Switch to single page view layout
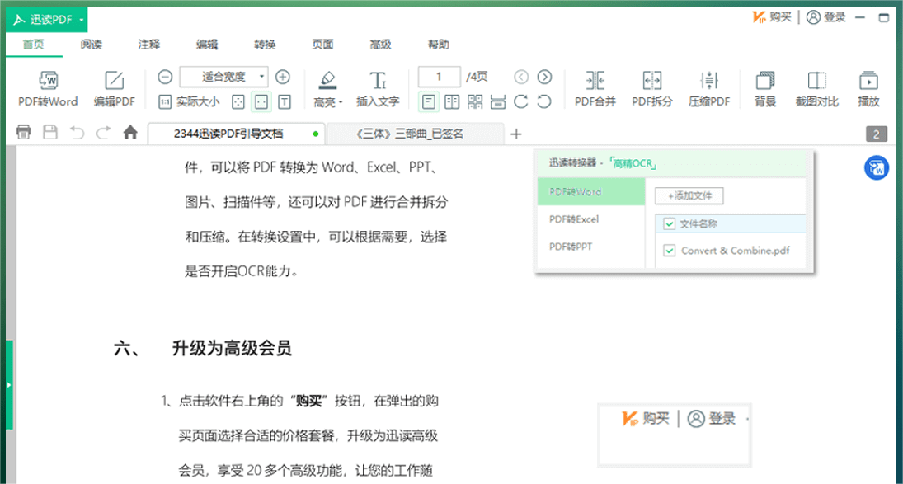 pyautogui.click(x=429, y=102)
